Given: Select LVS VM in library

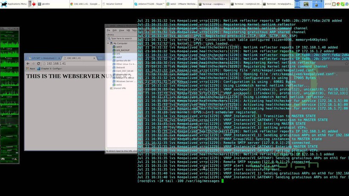Looking at the screenshot, I should point(118,54).
